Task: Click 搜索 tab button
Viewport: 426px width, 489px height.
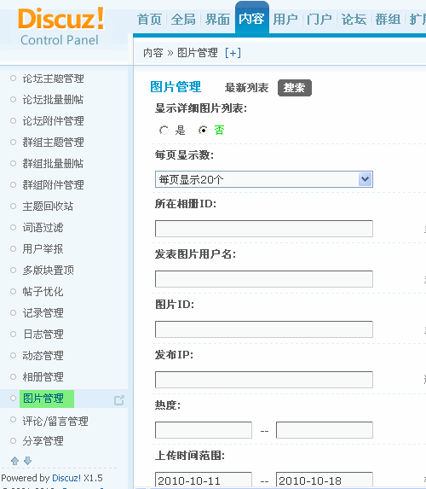Action: [x=294, y=88]
